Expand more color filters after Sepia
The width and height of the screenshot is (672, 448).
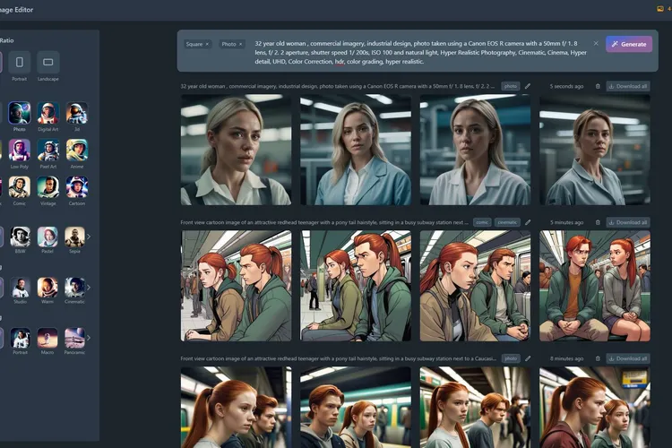pyautogui.click(x=89, y=237)
